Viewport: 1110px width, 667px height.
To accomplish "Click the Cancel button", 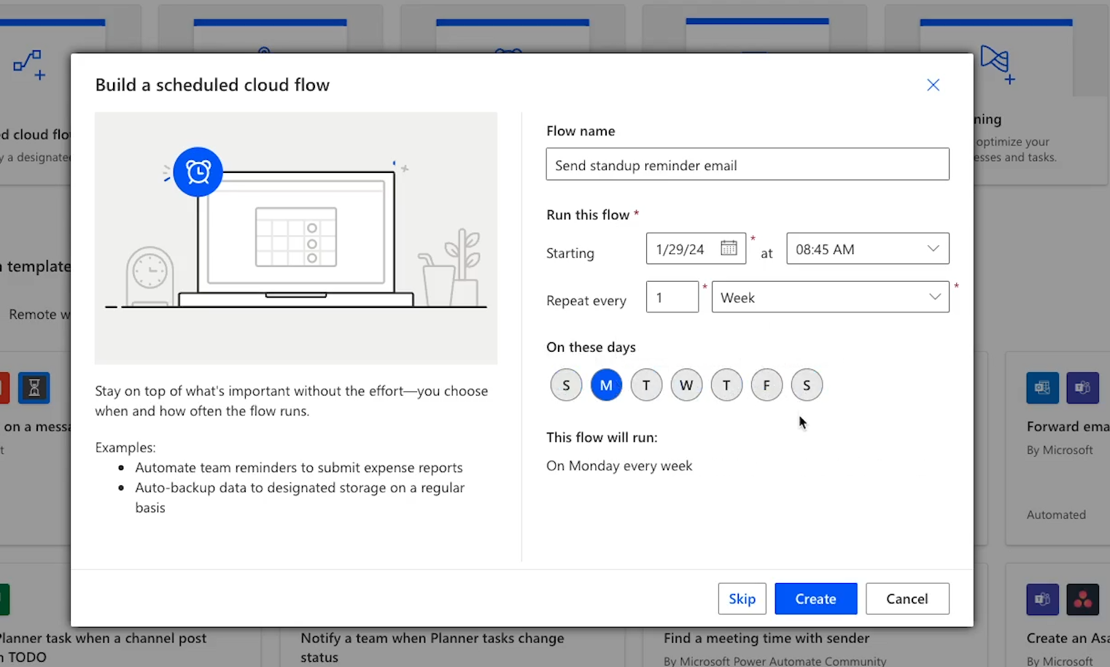I will point(907,598).
